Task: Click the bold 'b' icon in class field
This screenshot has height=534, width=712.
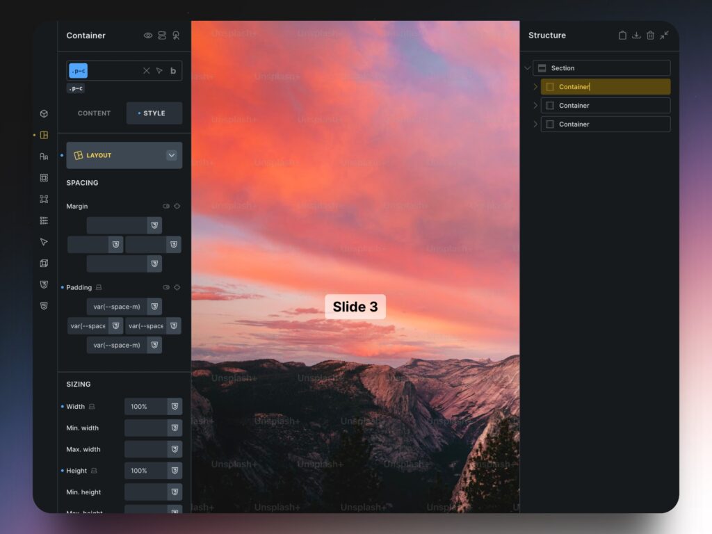Action: coord(173,71)
